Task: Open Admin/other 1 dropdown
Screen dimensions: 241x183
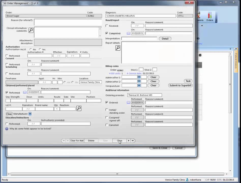Action: pos(139,77)
